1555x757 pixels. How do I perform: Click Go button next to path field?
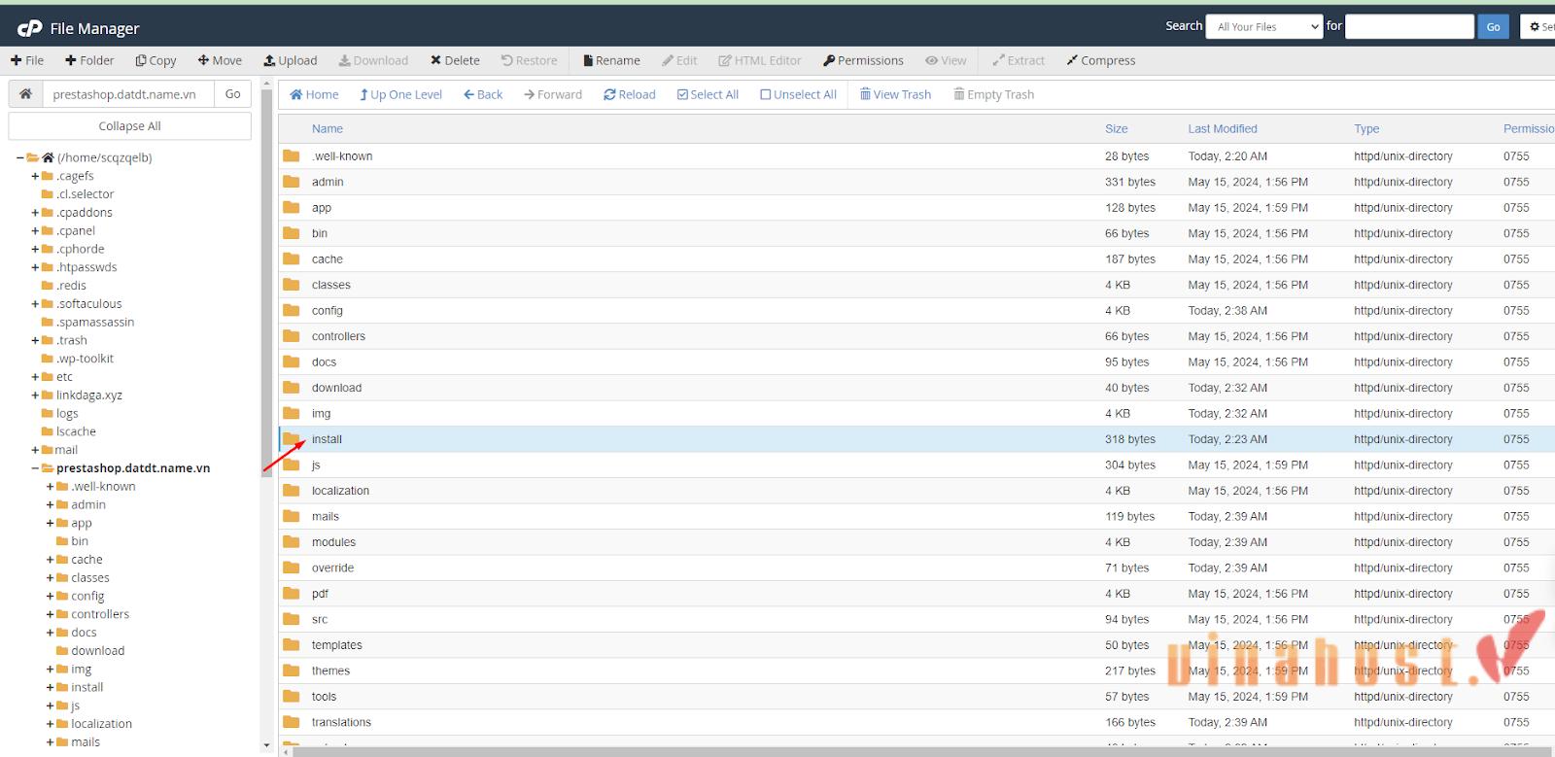click(x=232, y=94)
